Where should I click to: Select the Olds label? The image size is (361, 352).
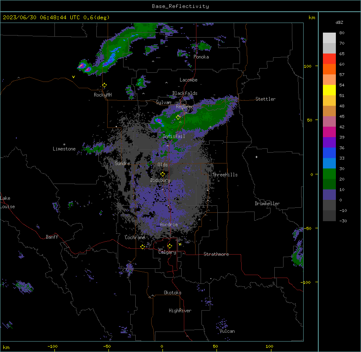click(162, 165)
